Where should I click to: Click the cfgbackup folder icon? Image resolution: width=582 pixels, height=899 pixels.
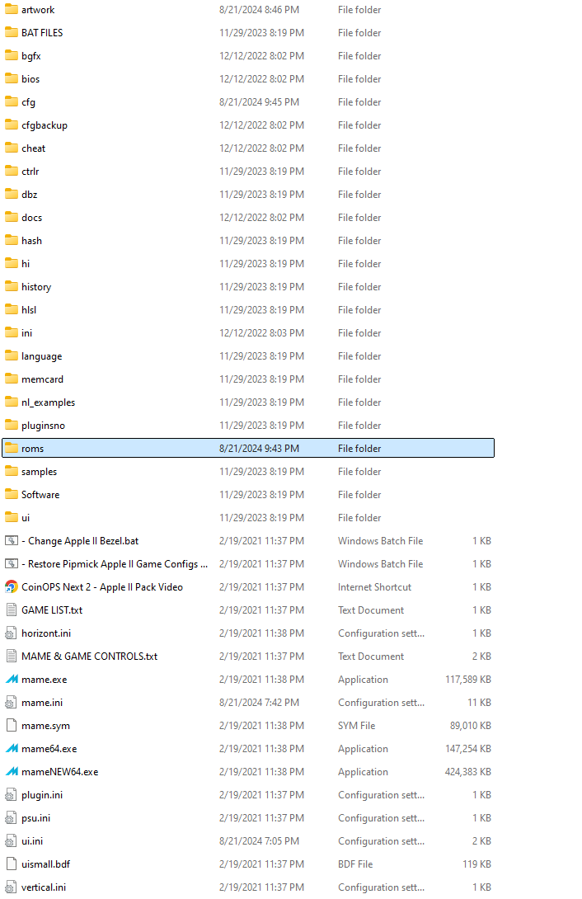point(12,125)
